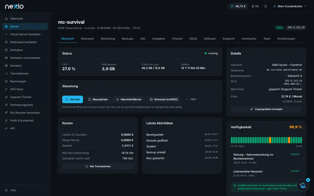The height and width of the screenshot is (196, 314).
Task: Change the language via DE globe selector
Action: pyautogui.click(x=256, y=6)
